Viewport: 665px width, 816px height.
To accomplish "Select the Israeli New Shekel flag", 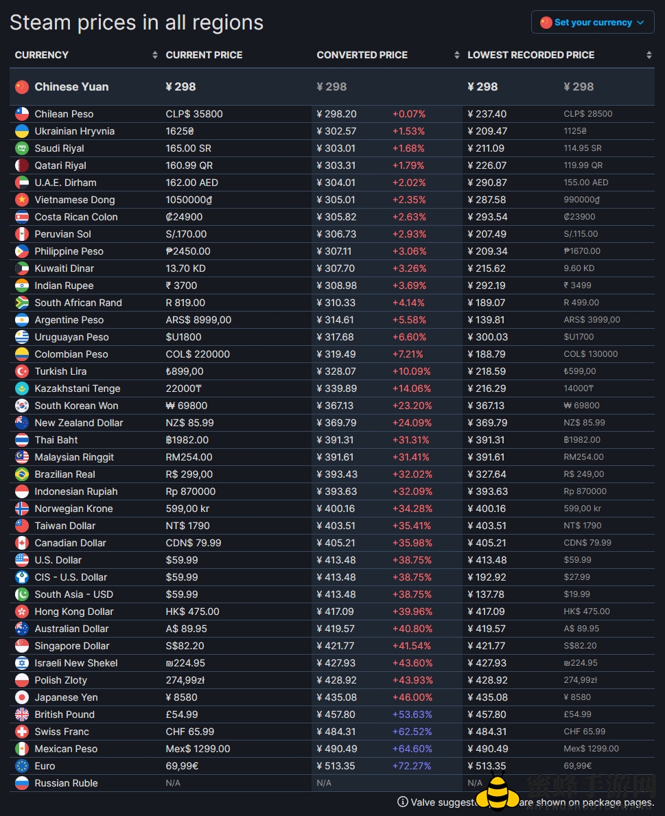I will tap(22, 663).
